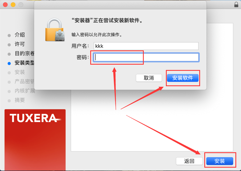Click the 用户名 field containing kkk
Screen dimensions: 241x171
tap(146, 46)
